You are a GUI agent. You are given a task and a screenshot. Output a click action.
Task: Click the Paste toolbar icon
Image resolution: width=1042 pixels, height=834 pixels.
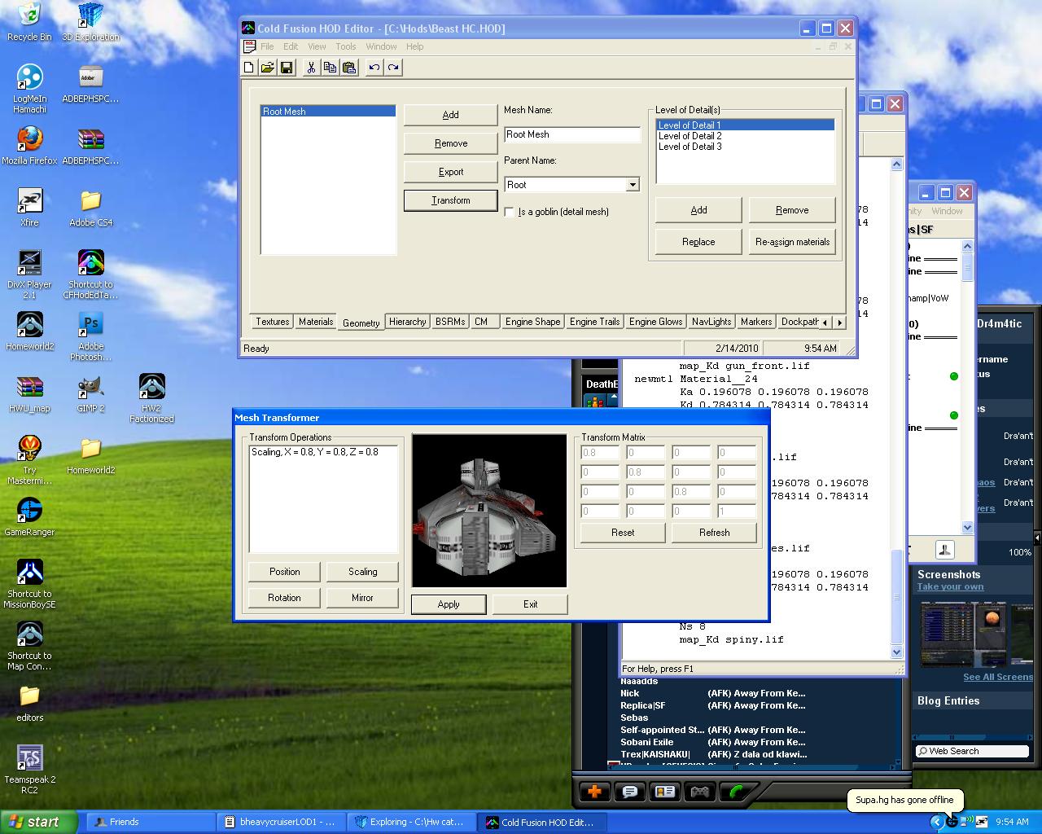(349, 68)
